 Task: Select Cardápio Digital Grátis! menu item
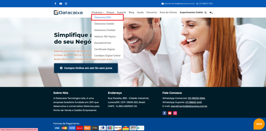coord(108,55)
